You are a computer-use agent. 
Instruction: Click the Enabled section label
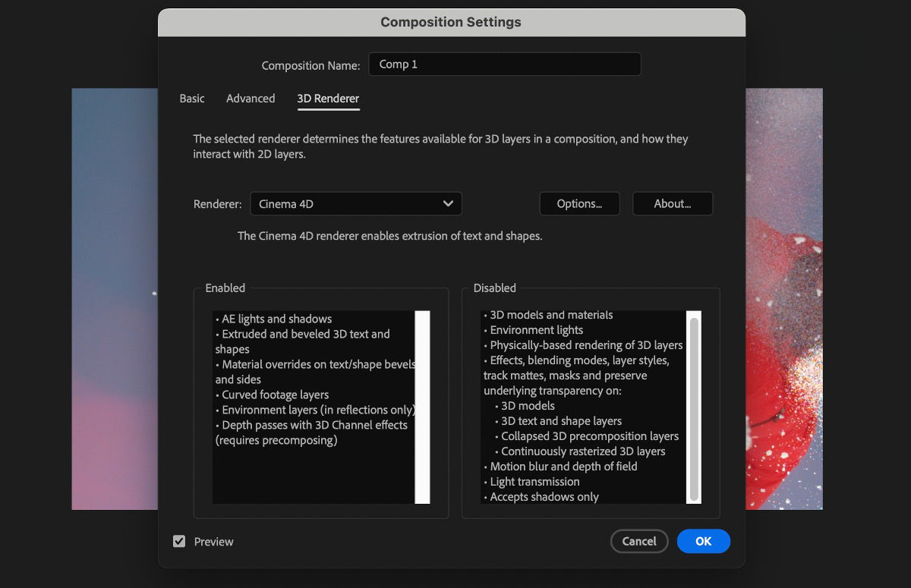click(224, 288)
